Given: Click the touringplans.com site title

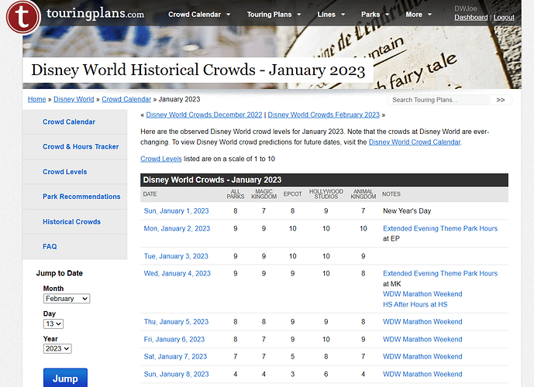Looking at the screenshot, I should click(95, 14).
